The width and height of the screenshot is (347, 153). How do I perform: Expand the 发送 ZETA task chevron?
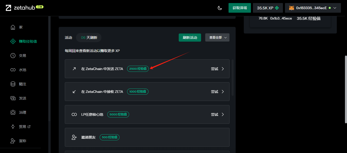point(223,69)
